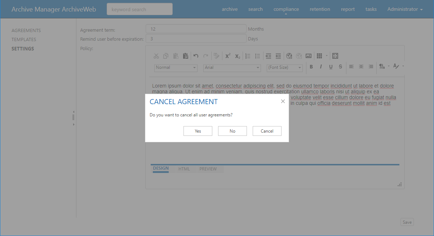434x236 pixels.
Task: Apply subscript formatting
Action: 238,56
